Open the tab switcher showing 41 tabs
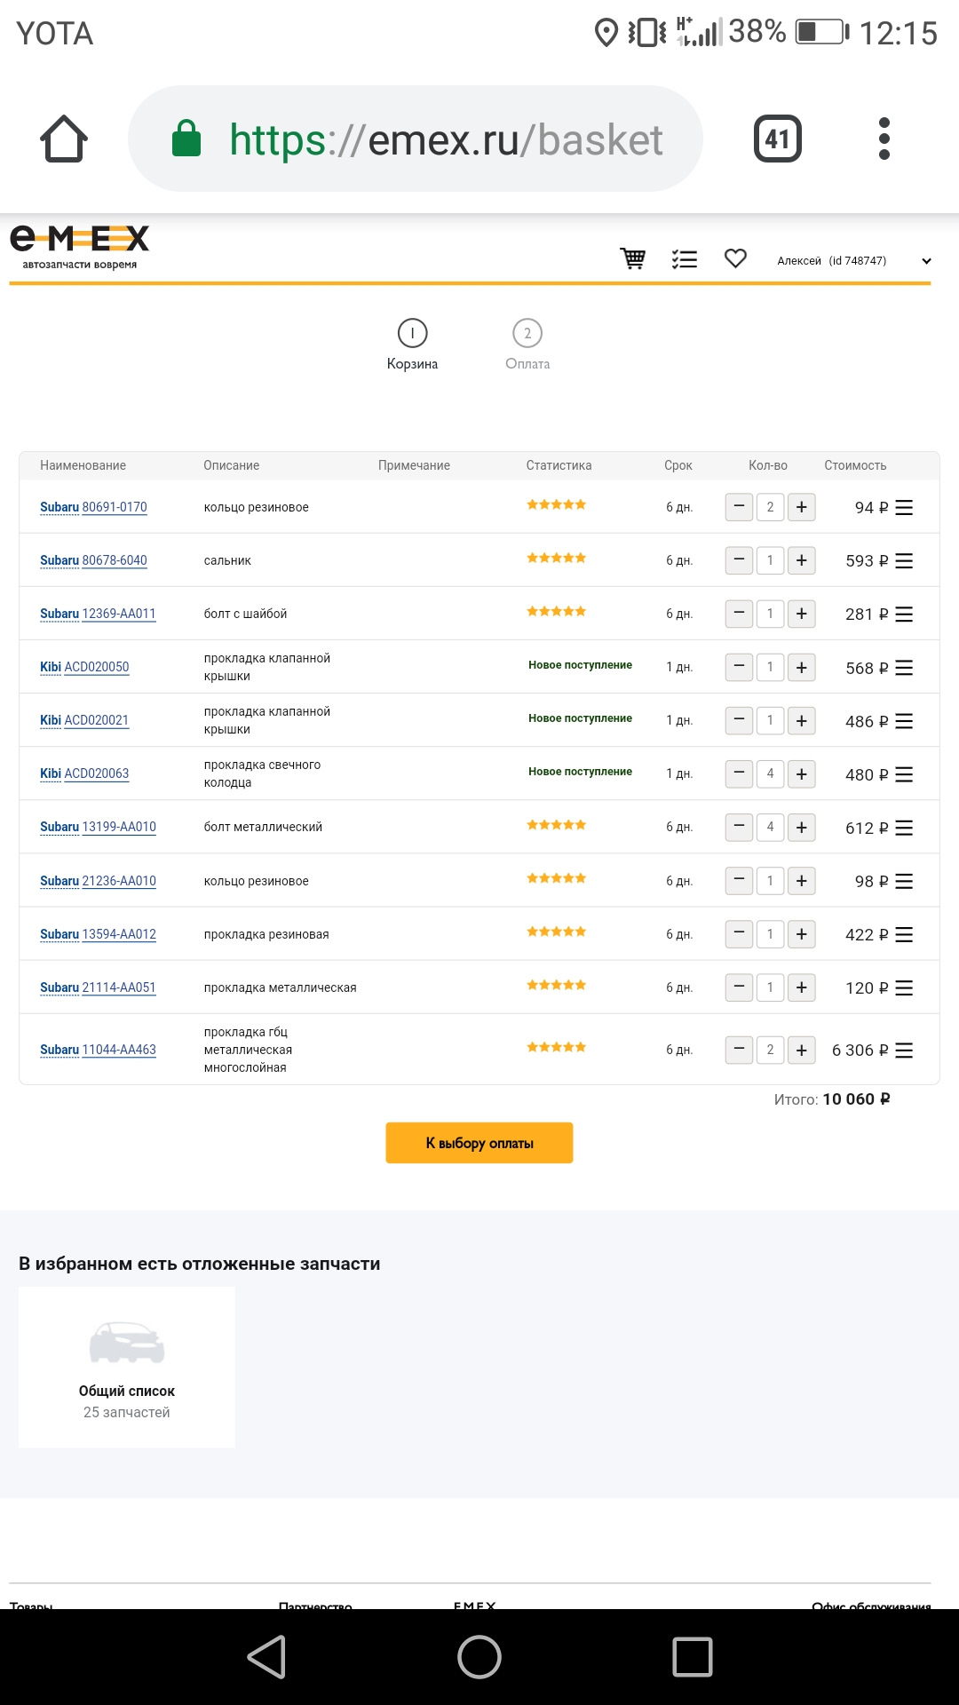 click(x=777, y=139)
